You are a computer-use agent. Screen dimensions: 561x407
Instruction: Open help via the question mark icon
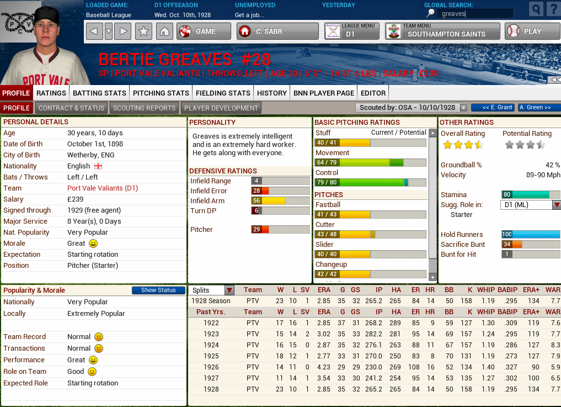552,9
